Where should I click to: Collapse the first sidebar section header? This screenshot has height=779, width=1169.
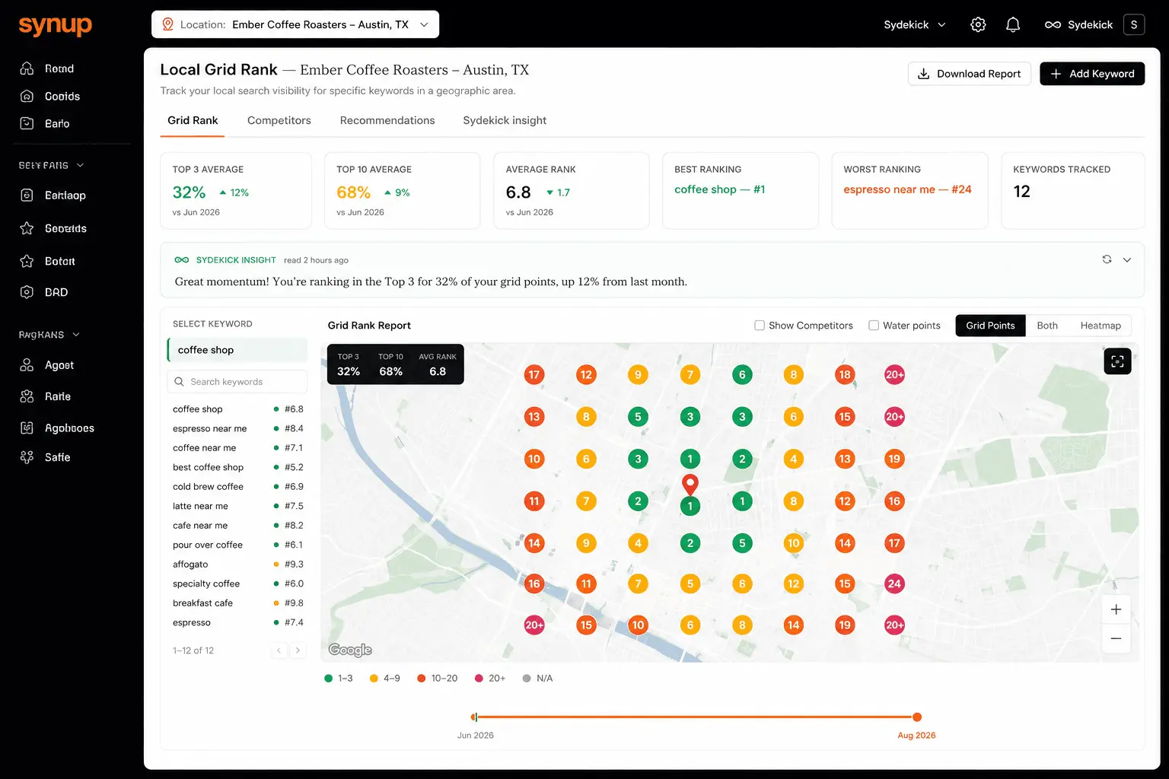click(x=51, y=165)
